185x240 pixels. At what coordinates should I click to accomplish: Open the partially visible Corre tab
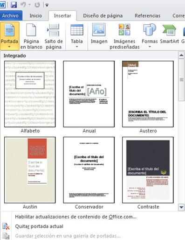pos(178,16)
